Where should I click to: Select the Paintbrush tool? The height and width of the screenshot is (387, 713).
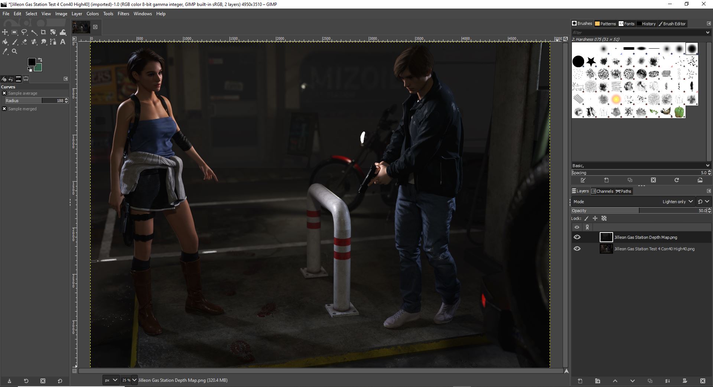[x=14, y=42]
